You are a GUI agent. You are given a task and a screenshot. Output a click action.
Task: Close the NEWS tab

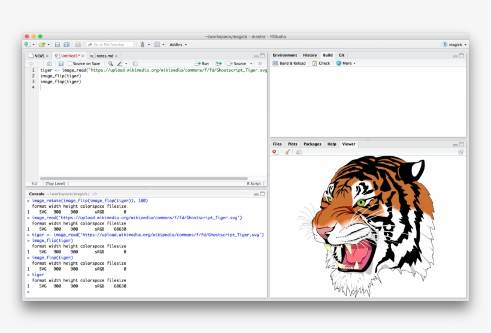(47, 56)
